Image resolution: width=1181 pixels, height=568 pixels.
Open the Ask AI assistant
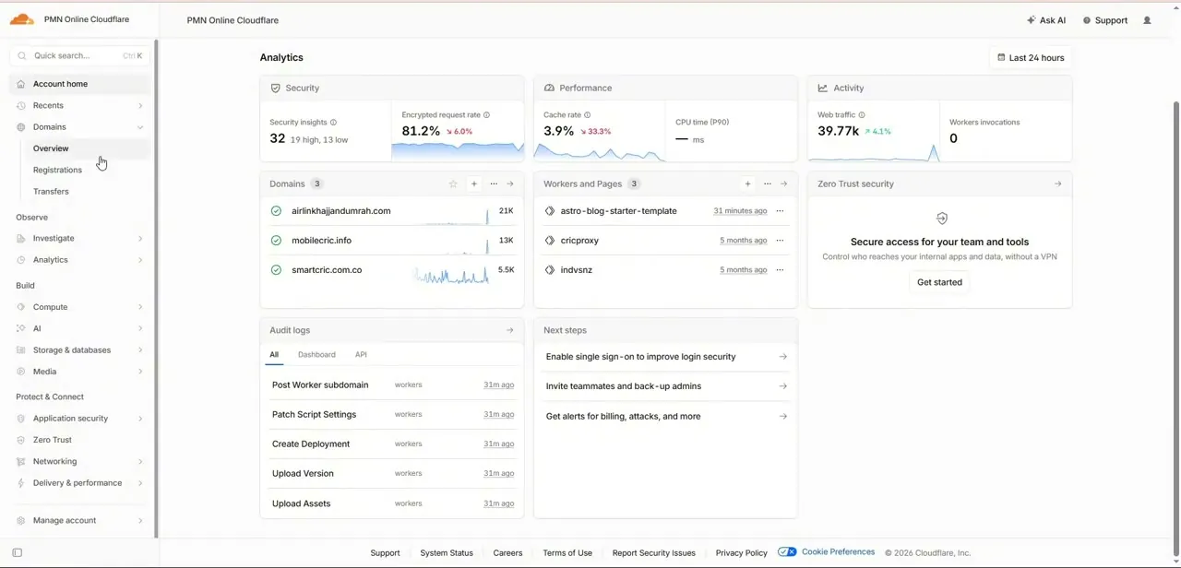[x=1046, y=20]
